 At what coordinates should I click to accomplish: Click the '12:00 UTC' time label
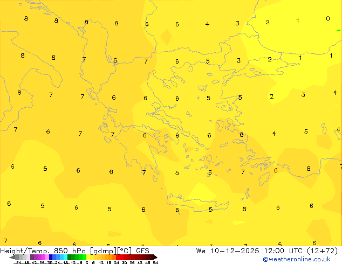[283, 251]
